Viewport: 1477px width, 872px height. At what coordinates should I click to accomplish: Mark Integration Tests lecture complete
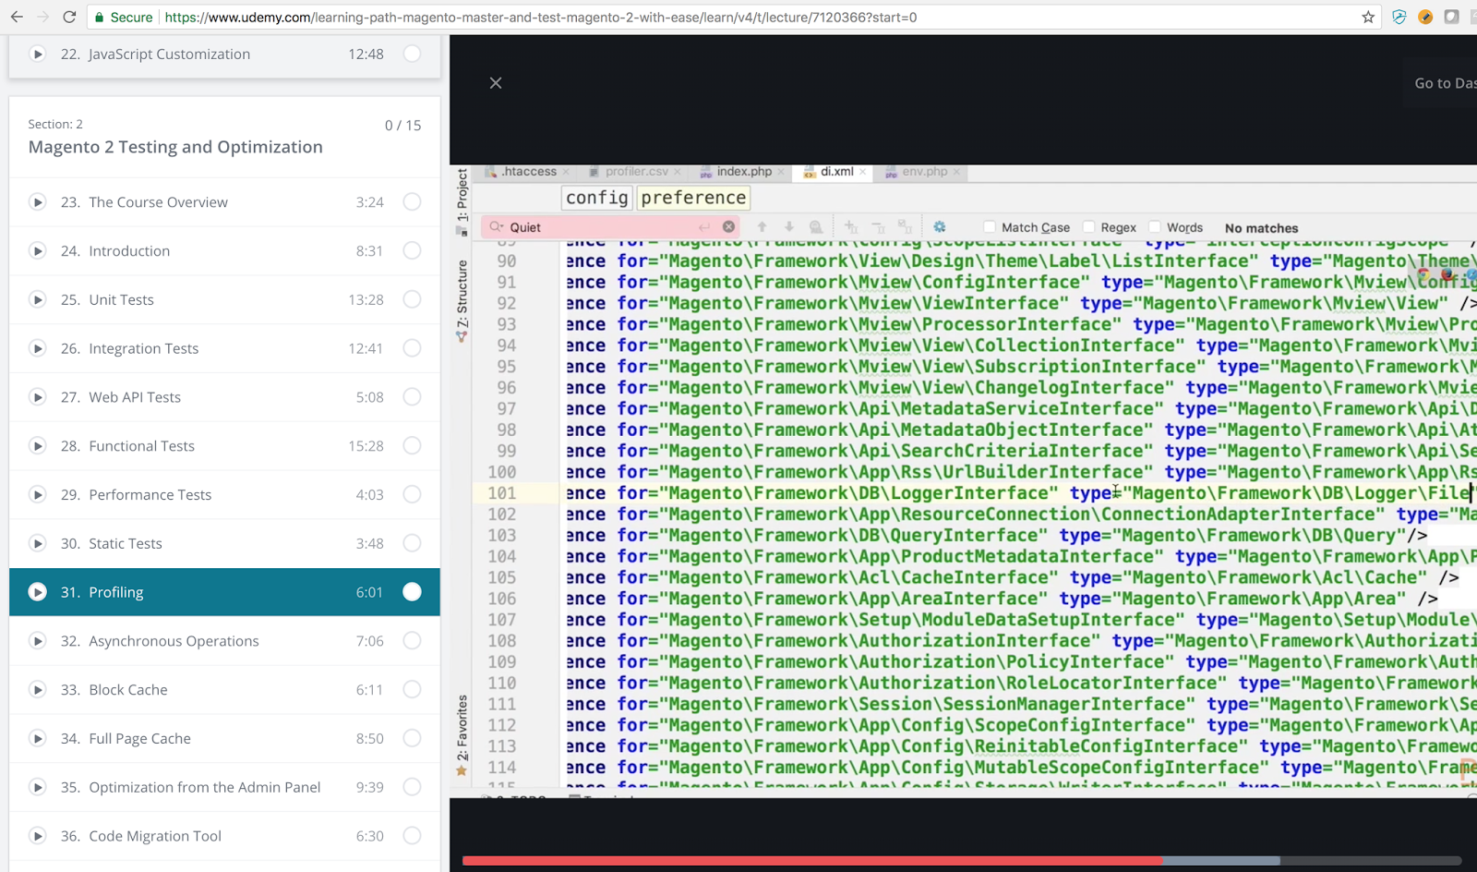(412, 348)
